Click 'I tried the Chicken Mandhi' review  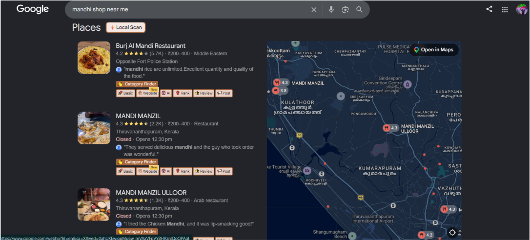tap(188, 224)
